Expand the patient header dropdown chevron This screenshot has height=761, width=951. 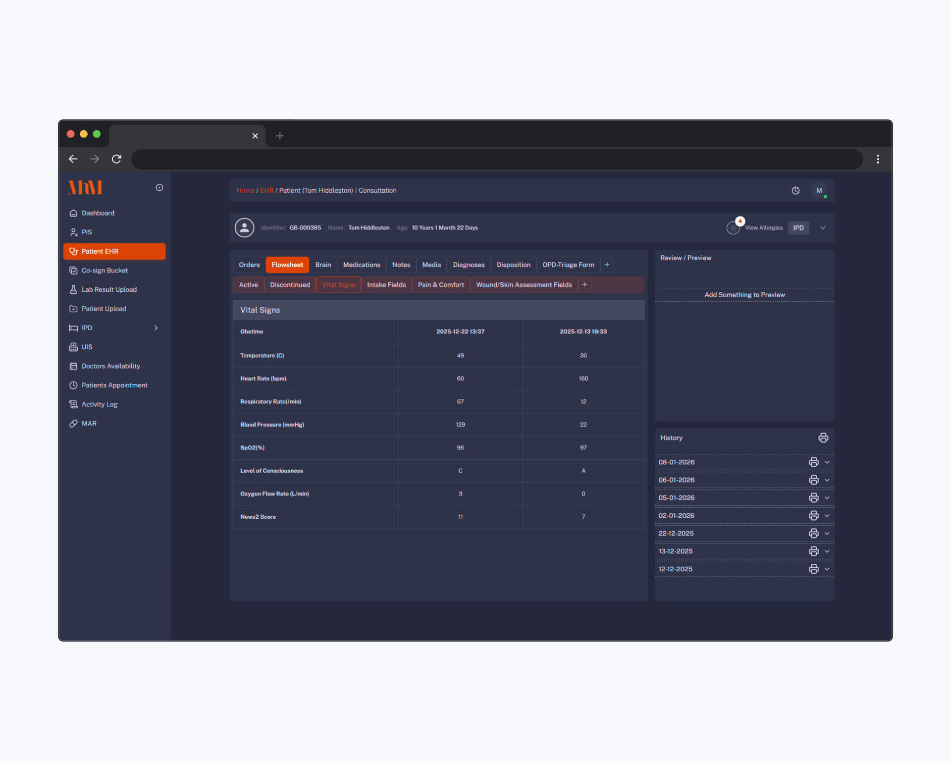pos(822,228)
